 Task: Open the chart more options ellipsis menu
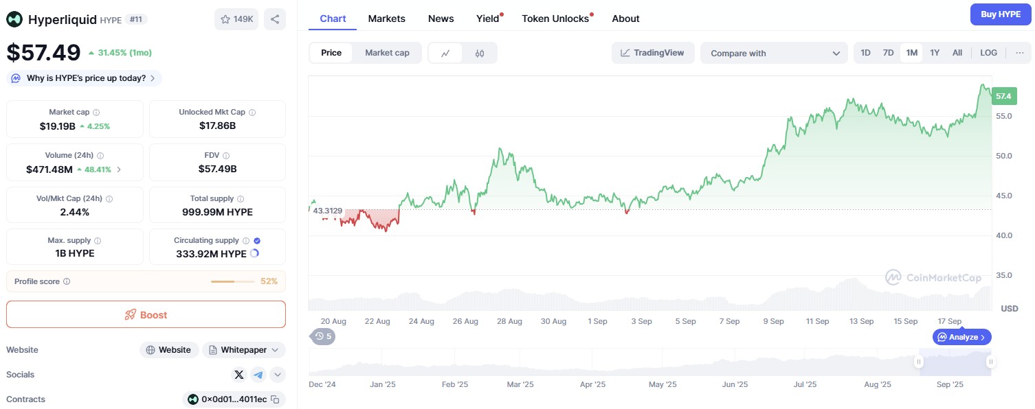coord(1019,53)
